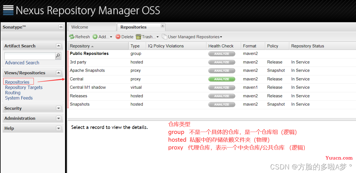This screenshot has width=356, height=173.
Task: Click green ANALYZE button for Central
Action: (x=222, y=79)
